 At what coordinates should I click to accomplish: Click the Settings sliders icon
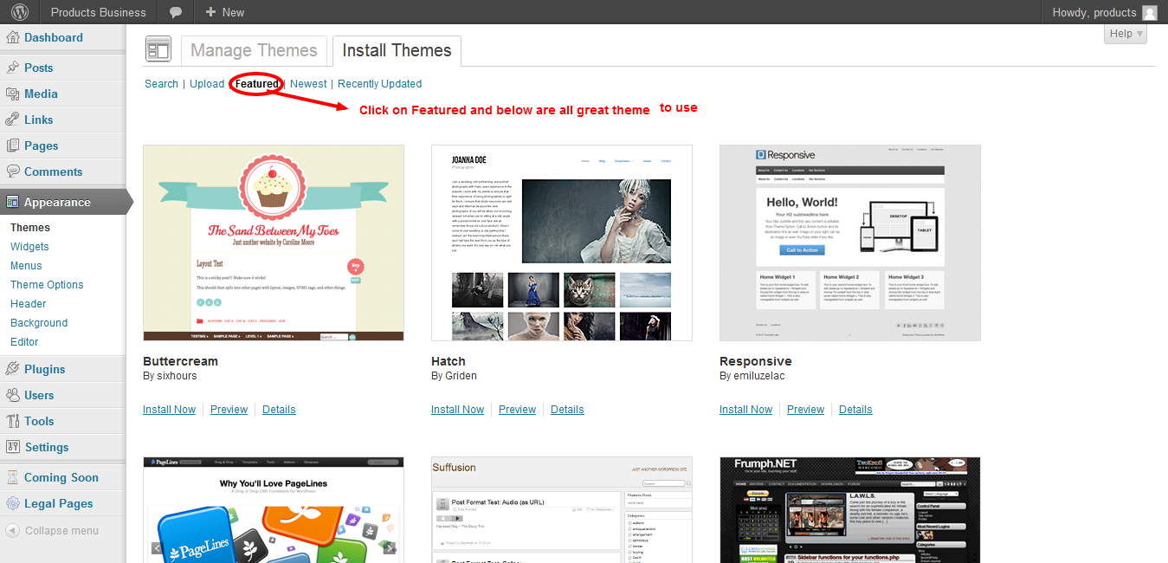tap(13, 447)
